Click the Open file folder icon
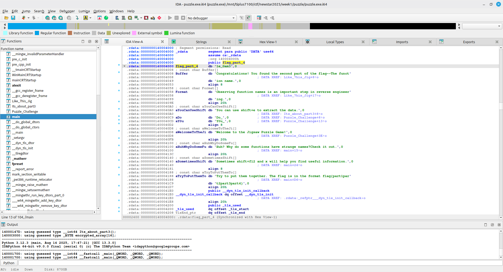 [x=6, y=18]
